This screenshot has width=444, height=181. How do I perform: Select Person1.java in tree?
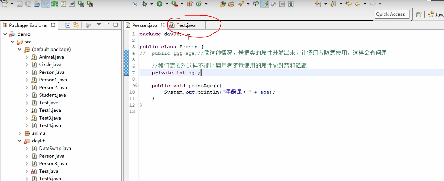53,80
